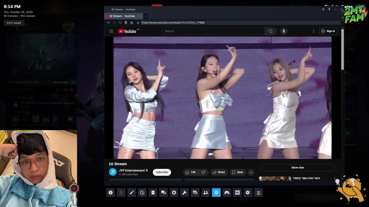Bookmark the current page

(x=126, y=23)
